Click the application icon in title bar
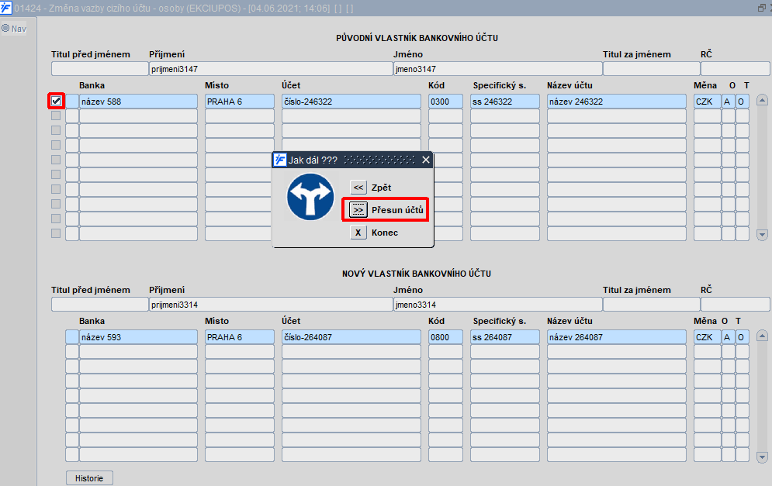The height and width of the screenshot is (486, 772). [6, 8]
